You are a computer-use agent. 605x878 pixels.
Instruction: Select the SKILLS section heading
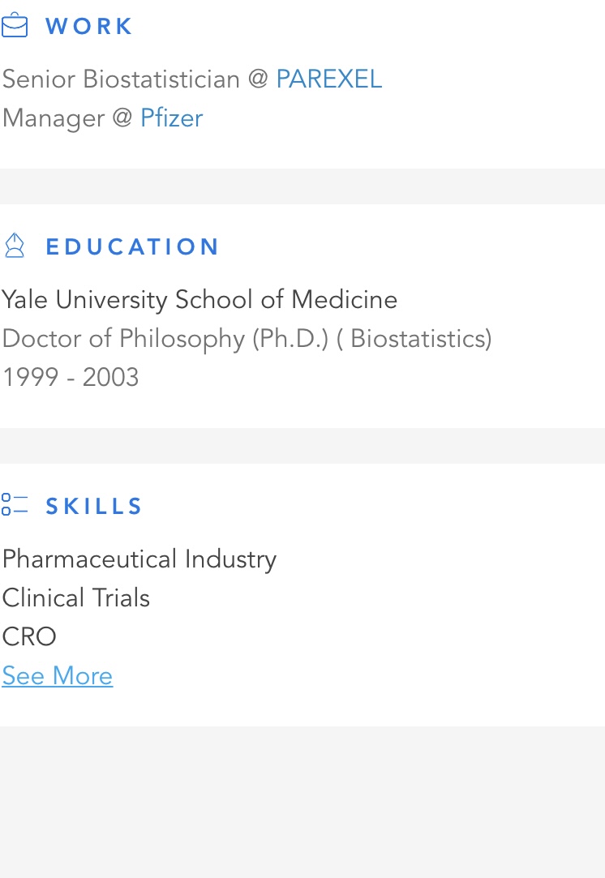[x=93, y=506]
